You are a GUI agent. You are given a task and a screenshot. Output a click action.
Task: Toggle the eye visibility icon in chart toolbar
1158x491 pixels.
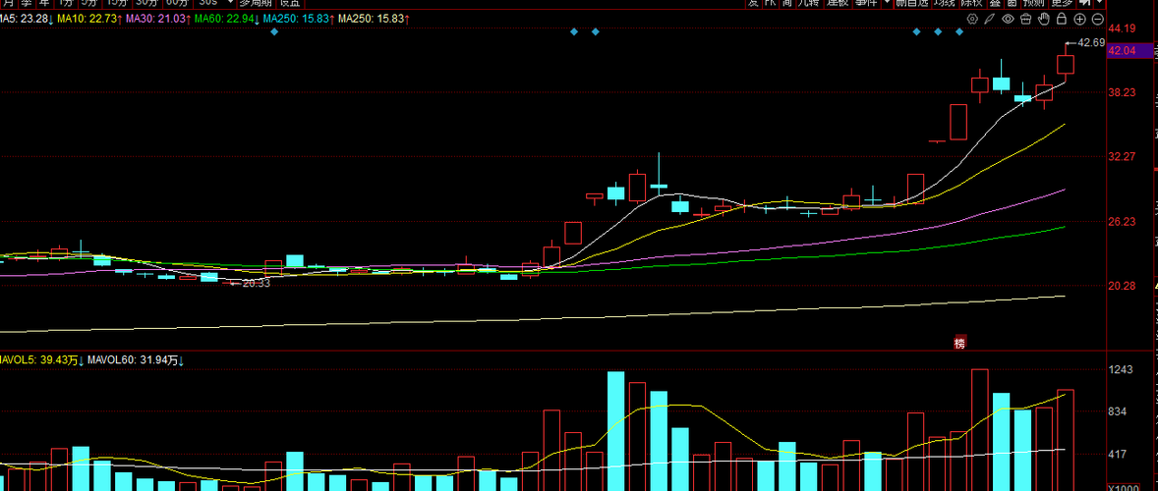[x=1008, y=20]
